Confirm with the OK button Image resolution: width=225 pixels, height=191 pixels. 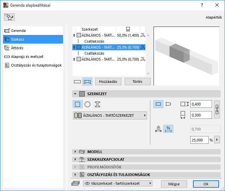(x=206, y=184)
